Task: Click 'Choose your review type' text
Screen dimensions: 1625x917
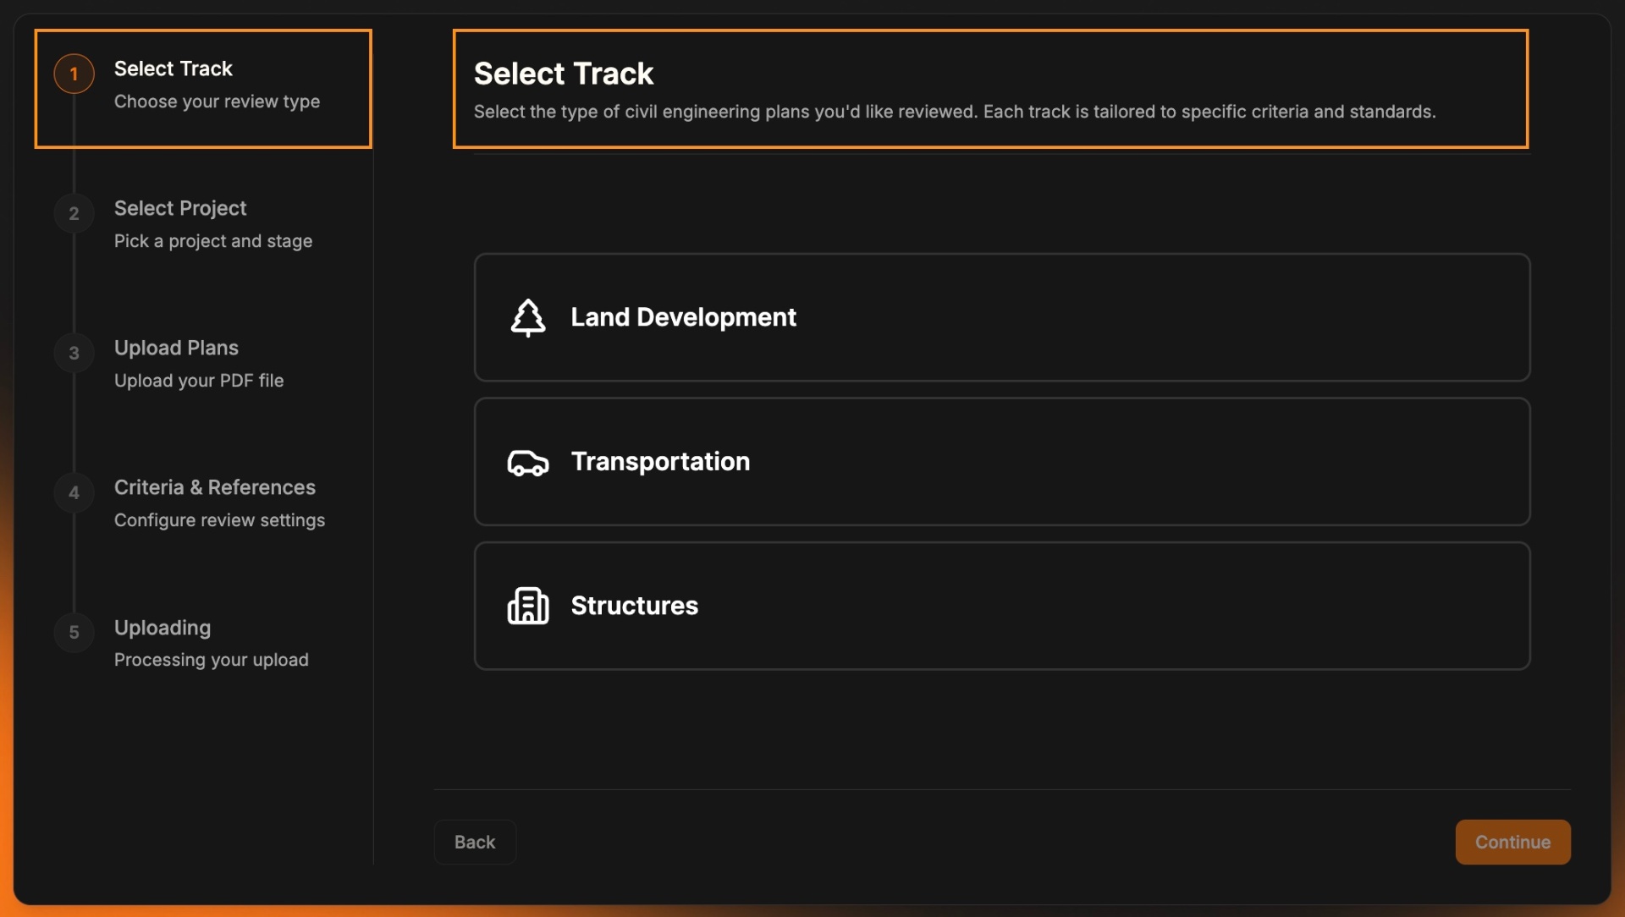Action: 217,102
